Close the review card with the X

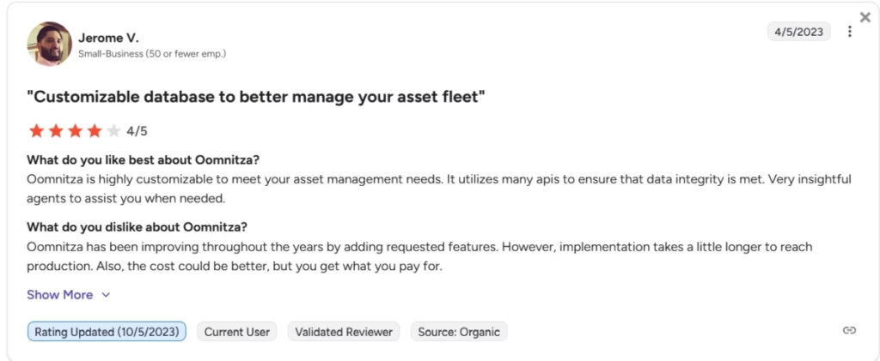pyautogui.click(x=865, y=17)
